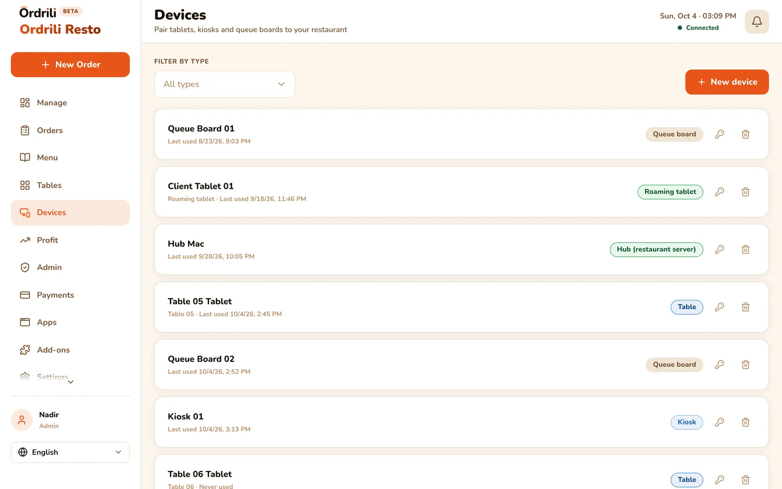Click the Hub Mac device name
Image resolution: width=782 pixels, height=489 pixels.
pos(186,244)
